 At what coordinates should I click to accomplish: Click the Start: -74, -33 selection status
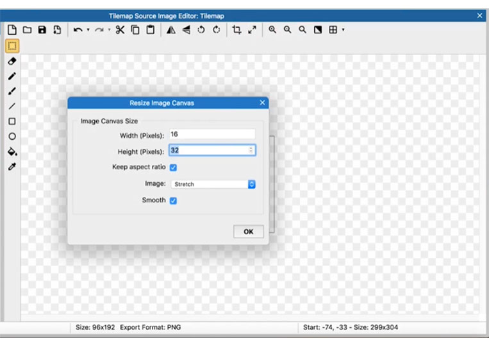click(351, 327)
